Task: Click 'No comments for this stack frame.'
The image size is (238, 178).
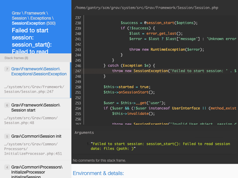Action: click(99, 160)
